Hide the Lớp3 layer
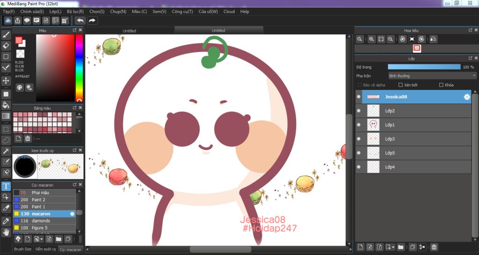Image resolution: width=479 pixels, height=255 pixels. pyautogui.click(x=359, y=139)
